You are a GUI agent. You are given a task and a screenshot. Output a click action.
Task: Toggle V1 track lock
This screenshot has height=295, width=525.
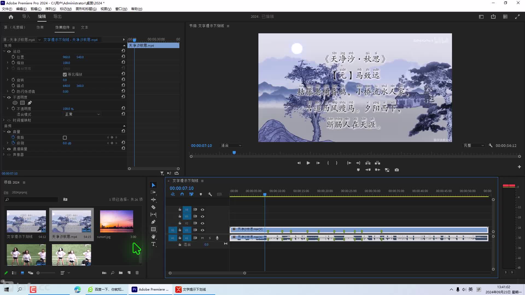pyautogui.click(x=180, y=230)
